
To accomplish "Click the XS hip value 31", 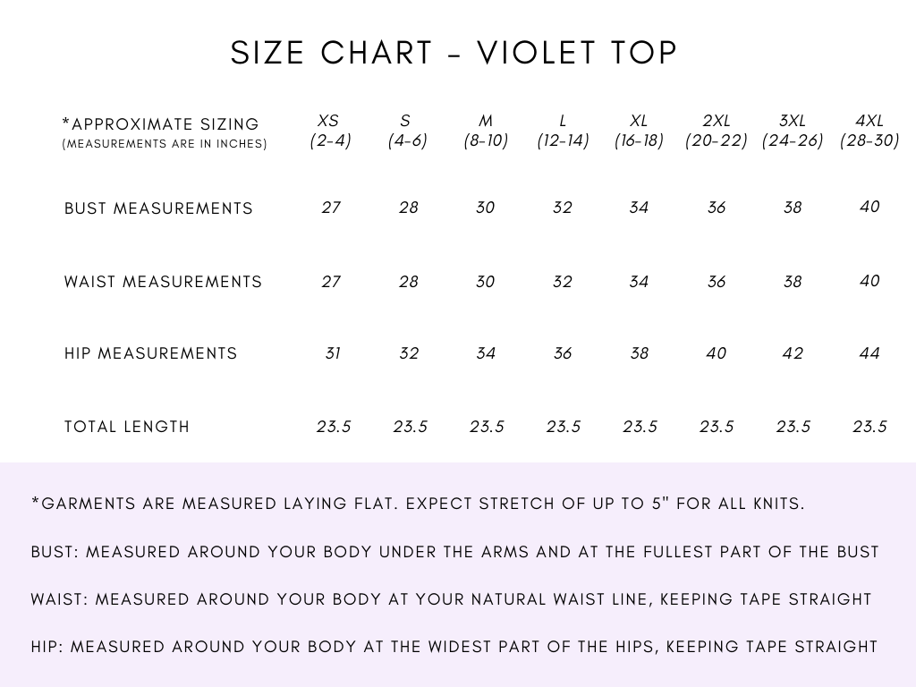I will (x=333, y=352).
